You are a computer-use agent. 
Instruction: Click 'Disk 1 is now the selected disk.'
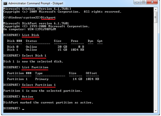click(x=33, y=61)
